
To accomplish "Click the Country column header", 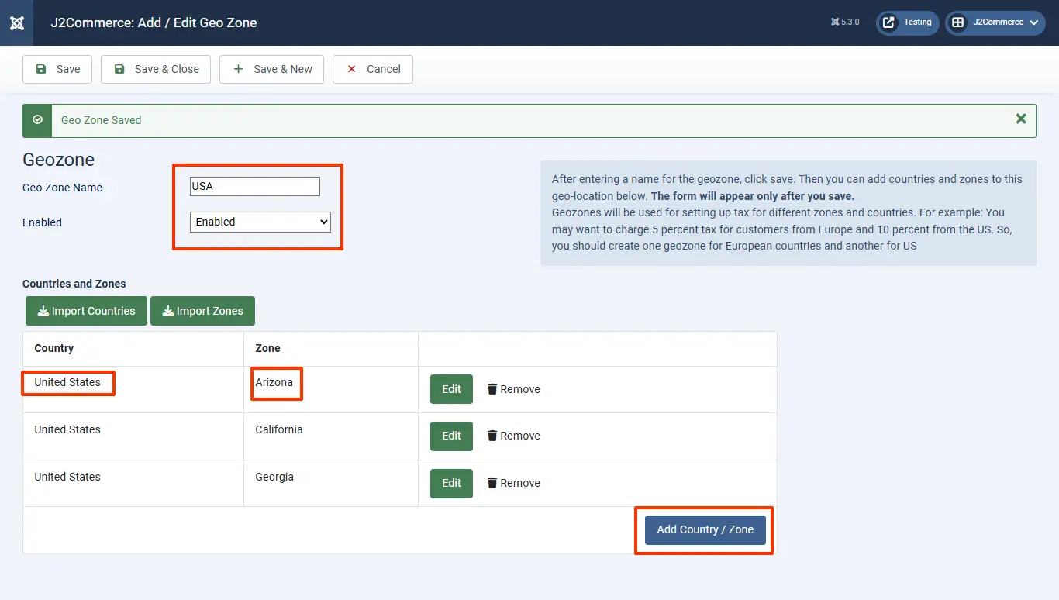I will click(54, 348).
